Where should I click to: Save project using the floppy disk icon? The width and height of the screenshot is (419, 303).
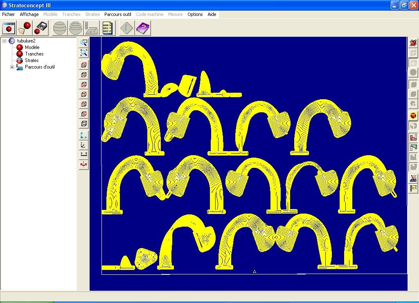click(41, 28)
